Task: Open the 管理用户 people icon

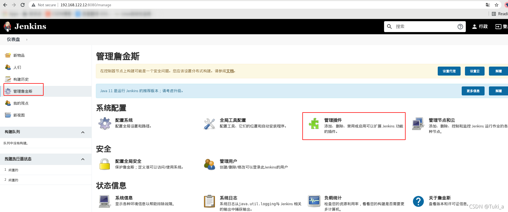Action: coord(209,164)
